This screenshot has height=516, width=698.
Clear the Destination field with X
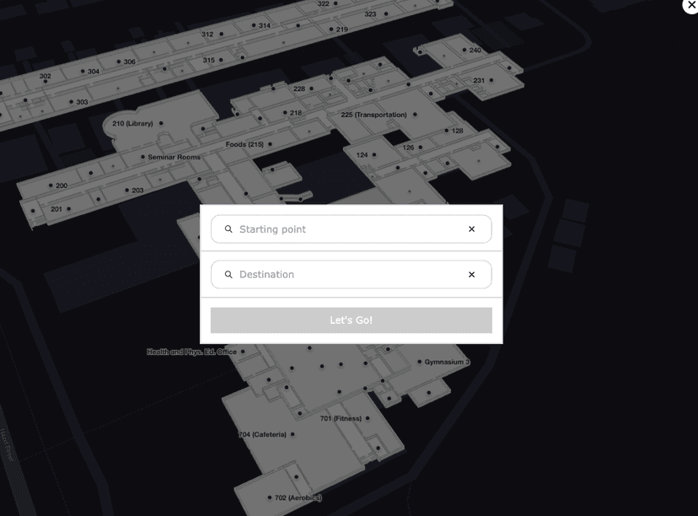pyautogui.click(x=471, y=274)
